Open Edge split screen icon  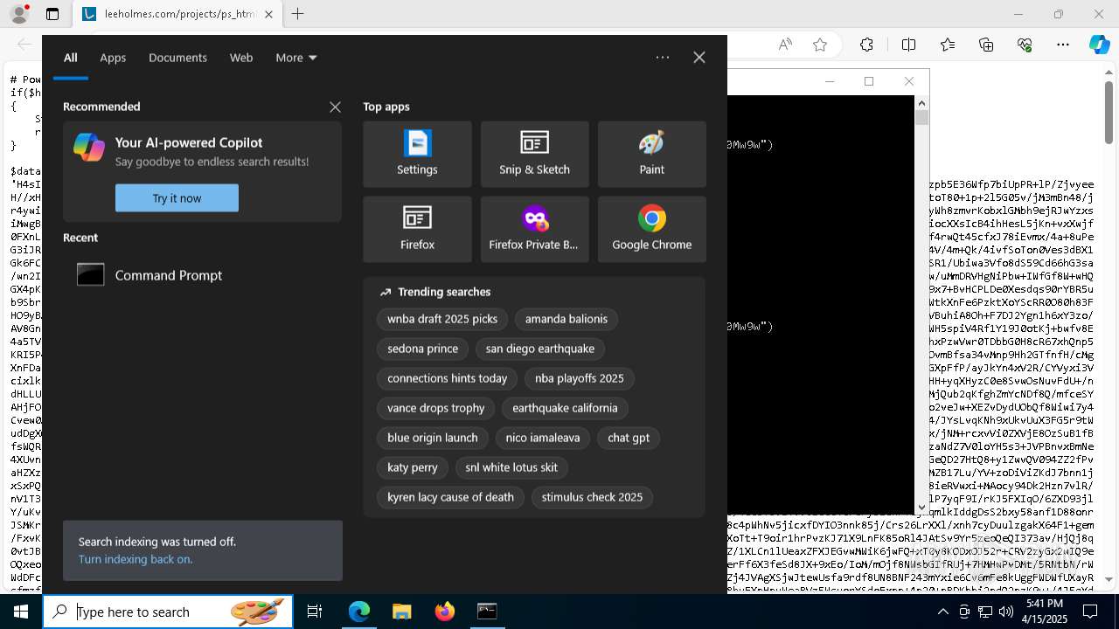[909, 45]
